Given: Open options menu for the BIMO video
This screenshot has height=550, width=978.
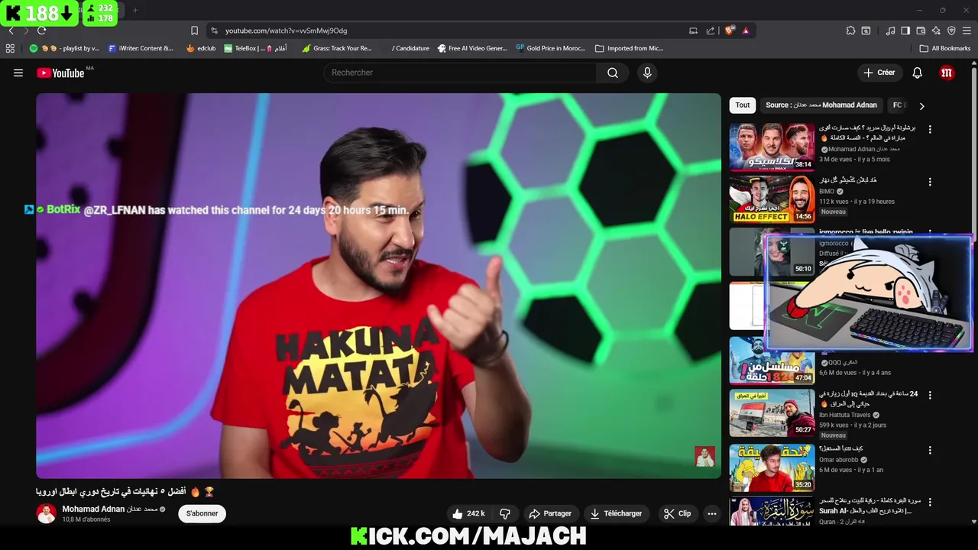Looking at the screenshot, I should (930, 182).
